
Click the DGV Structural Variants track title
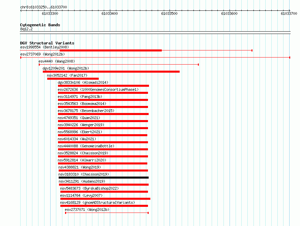47,43
